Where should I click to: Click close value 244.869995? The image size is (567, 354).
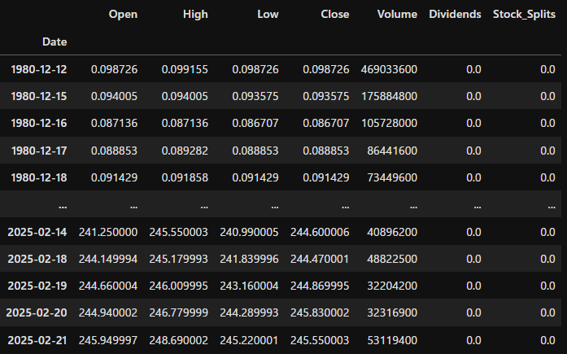(x=320, y=286)
